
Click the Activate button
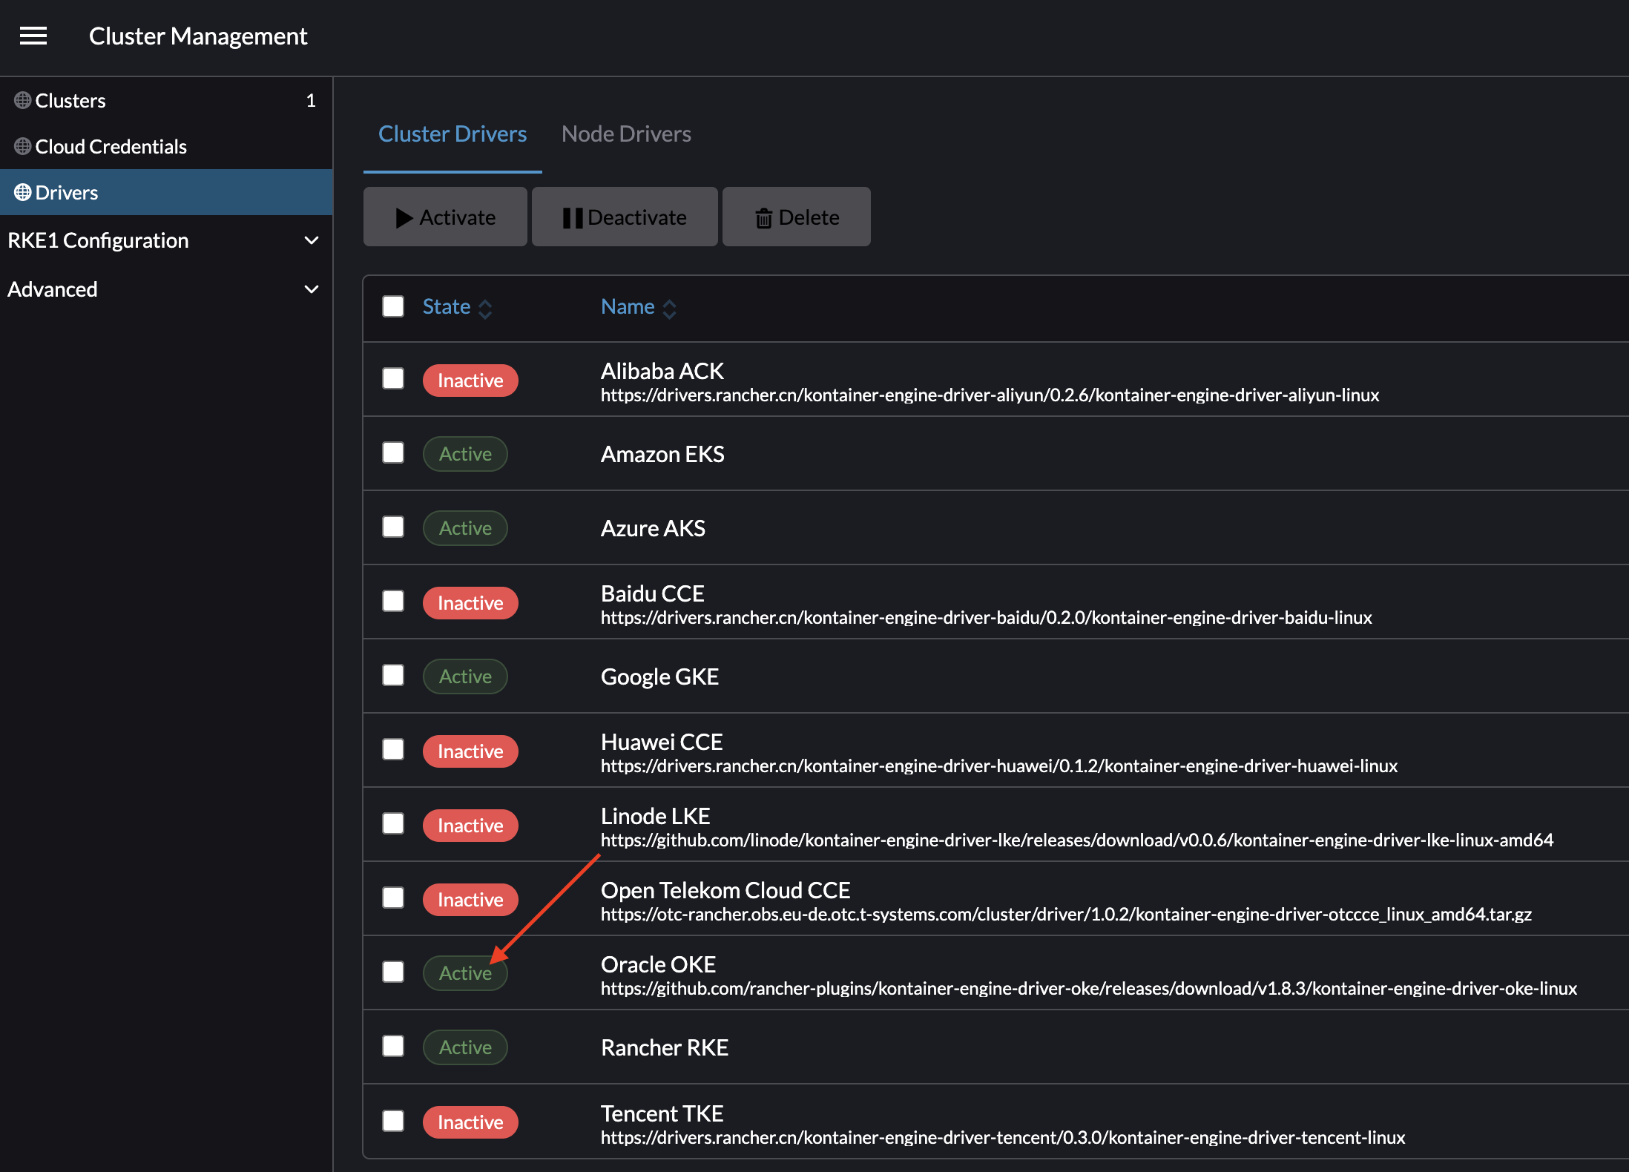tap(445, 217)
